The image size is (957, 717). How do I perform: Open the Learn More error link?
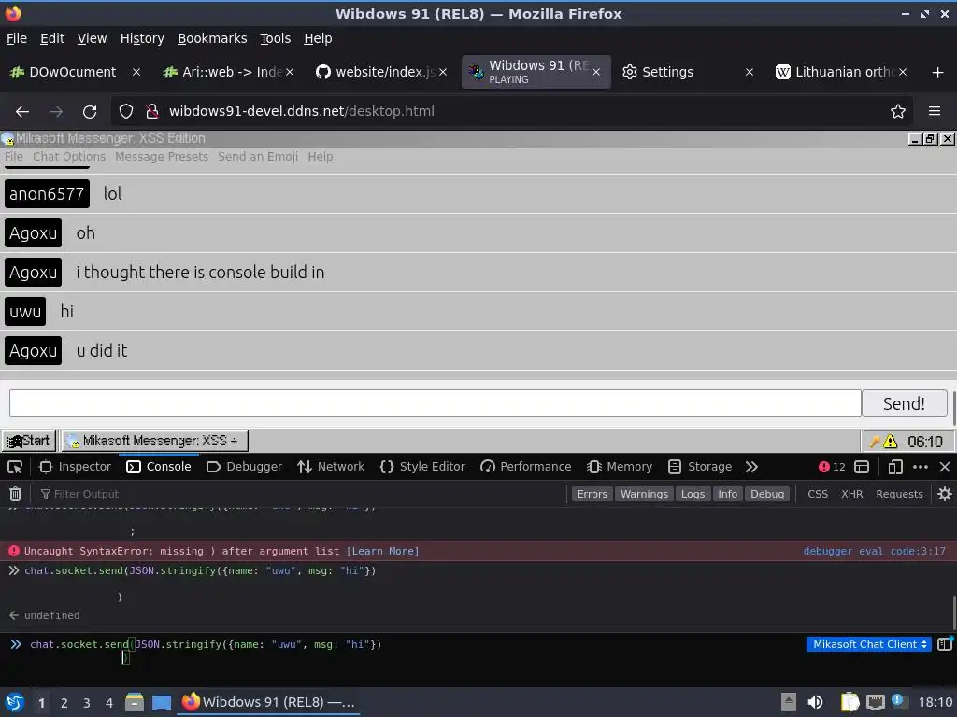pos(382,551)
